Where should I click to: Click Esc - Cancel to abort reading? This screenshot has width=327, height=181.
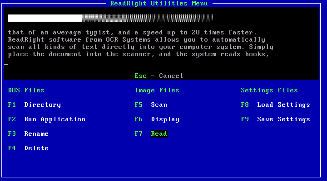[159, 76]
